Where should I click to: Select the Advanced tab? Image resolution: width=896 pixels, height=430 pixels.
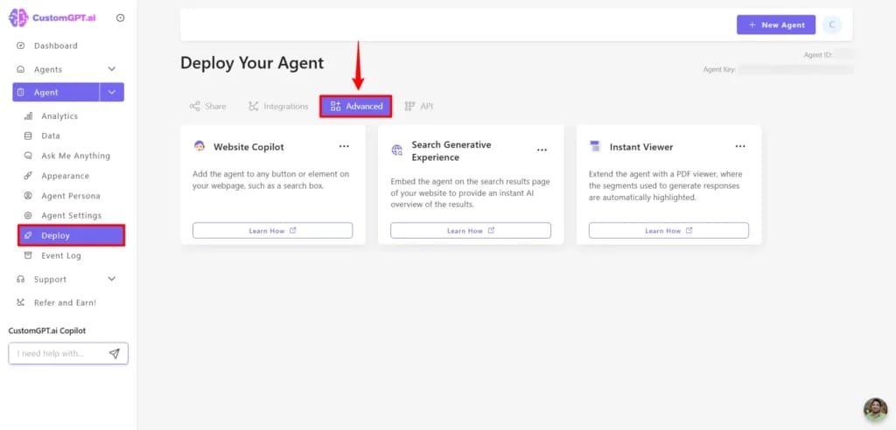[356, 107]
